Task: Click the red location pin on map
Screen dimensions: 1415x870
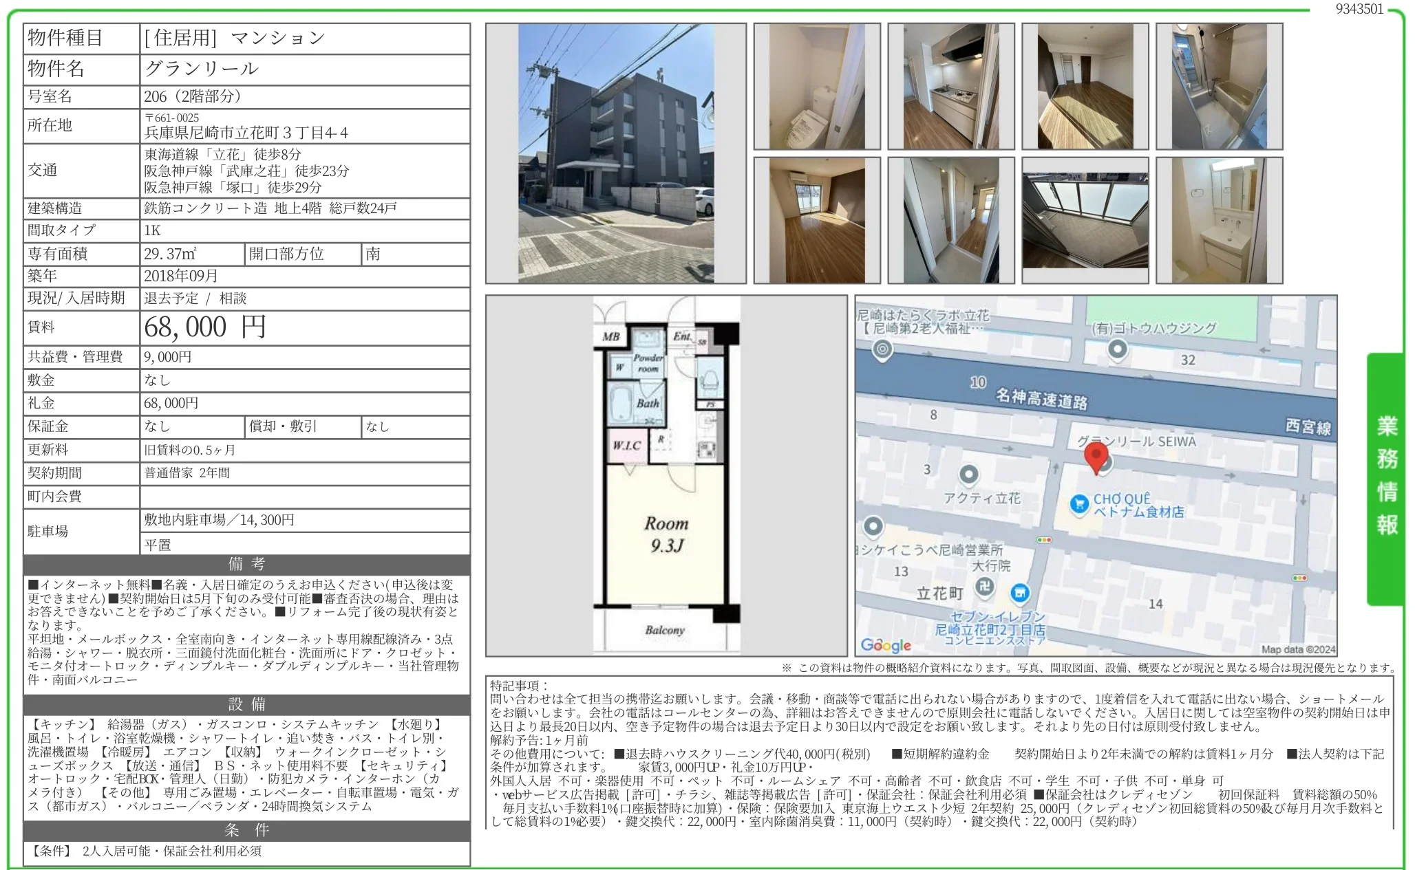Action: (1096, 457)
